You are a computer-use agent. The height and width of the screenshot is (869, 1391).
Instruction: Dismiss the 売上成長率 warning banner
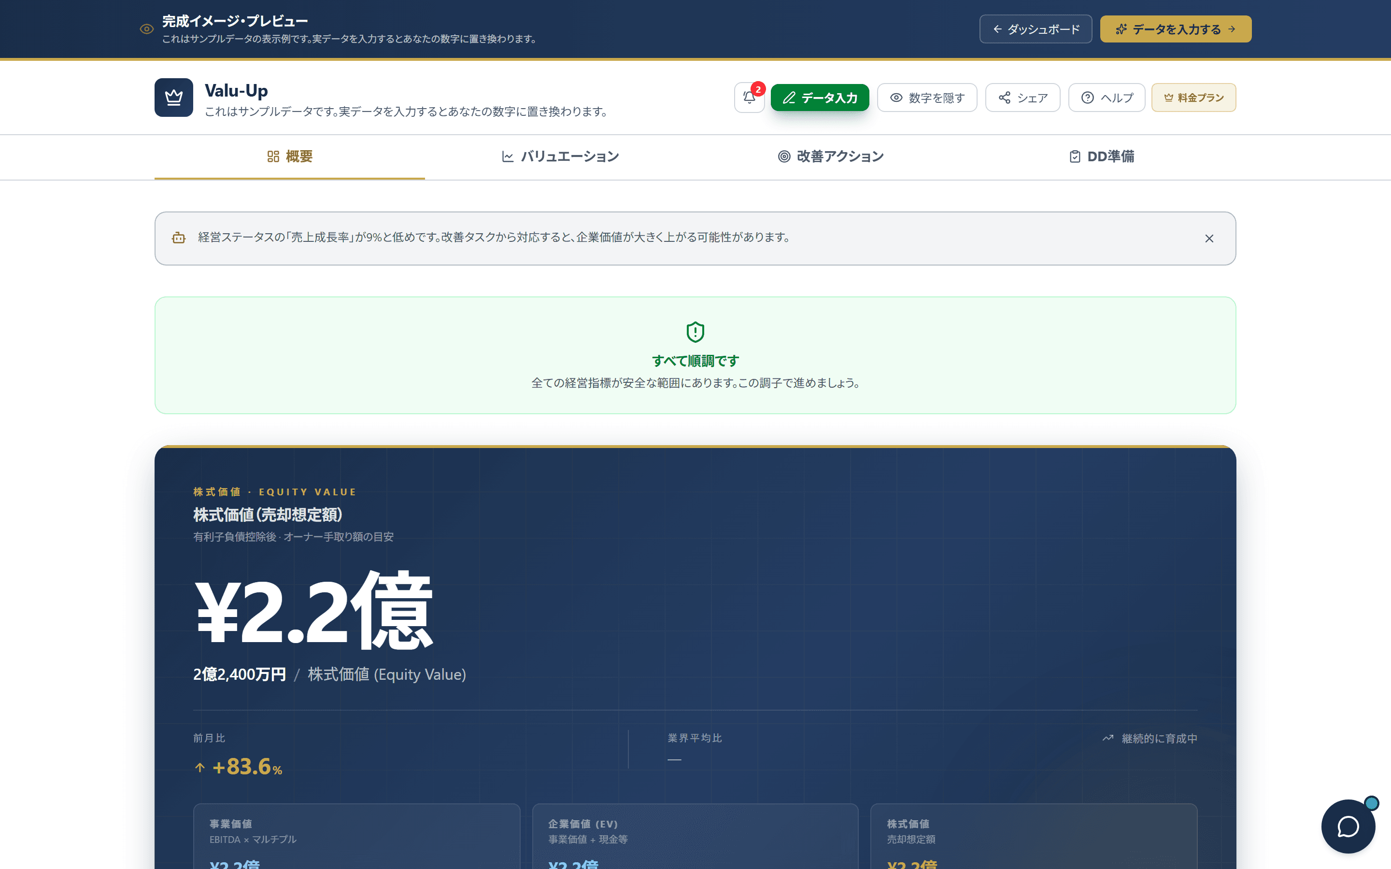(x=1209, y=238)
